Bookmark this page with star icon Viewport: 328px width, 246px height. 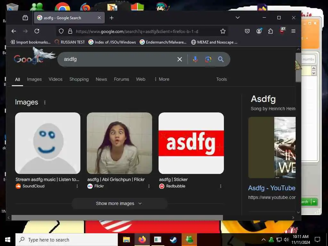[223, 31]
